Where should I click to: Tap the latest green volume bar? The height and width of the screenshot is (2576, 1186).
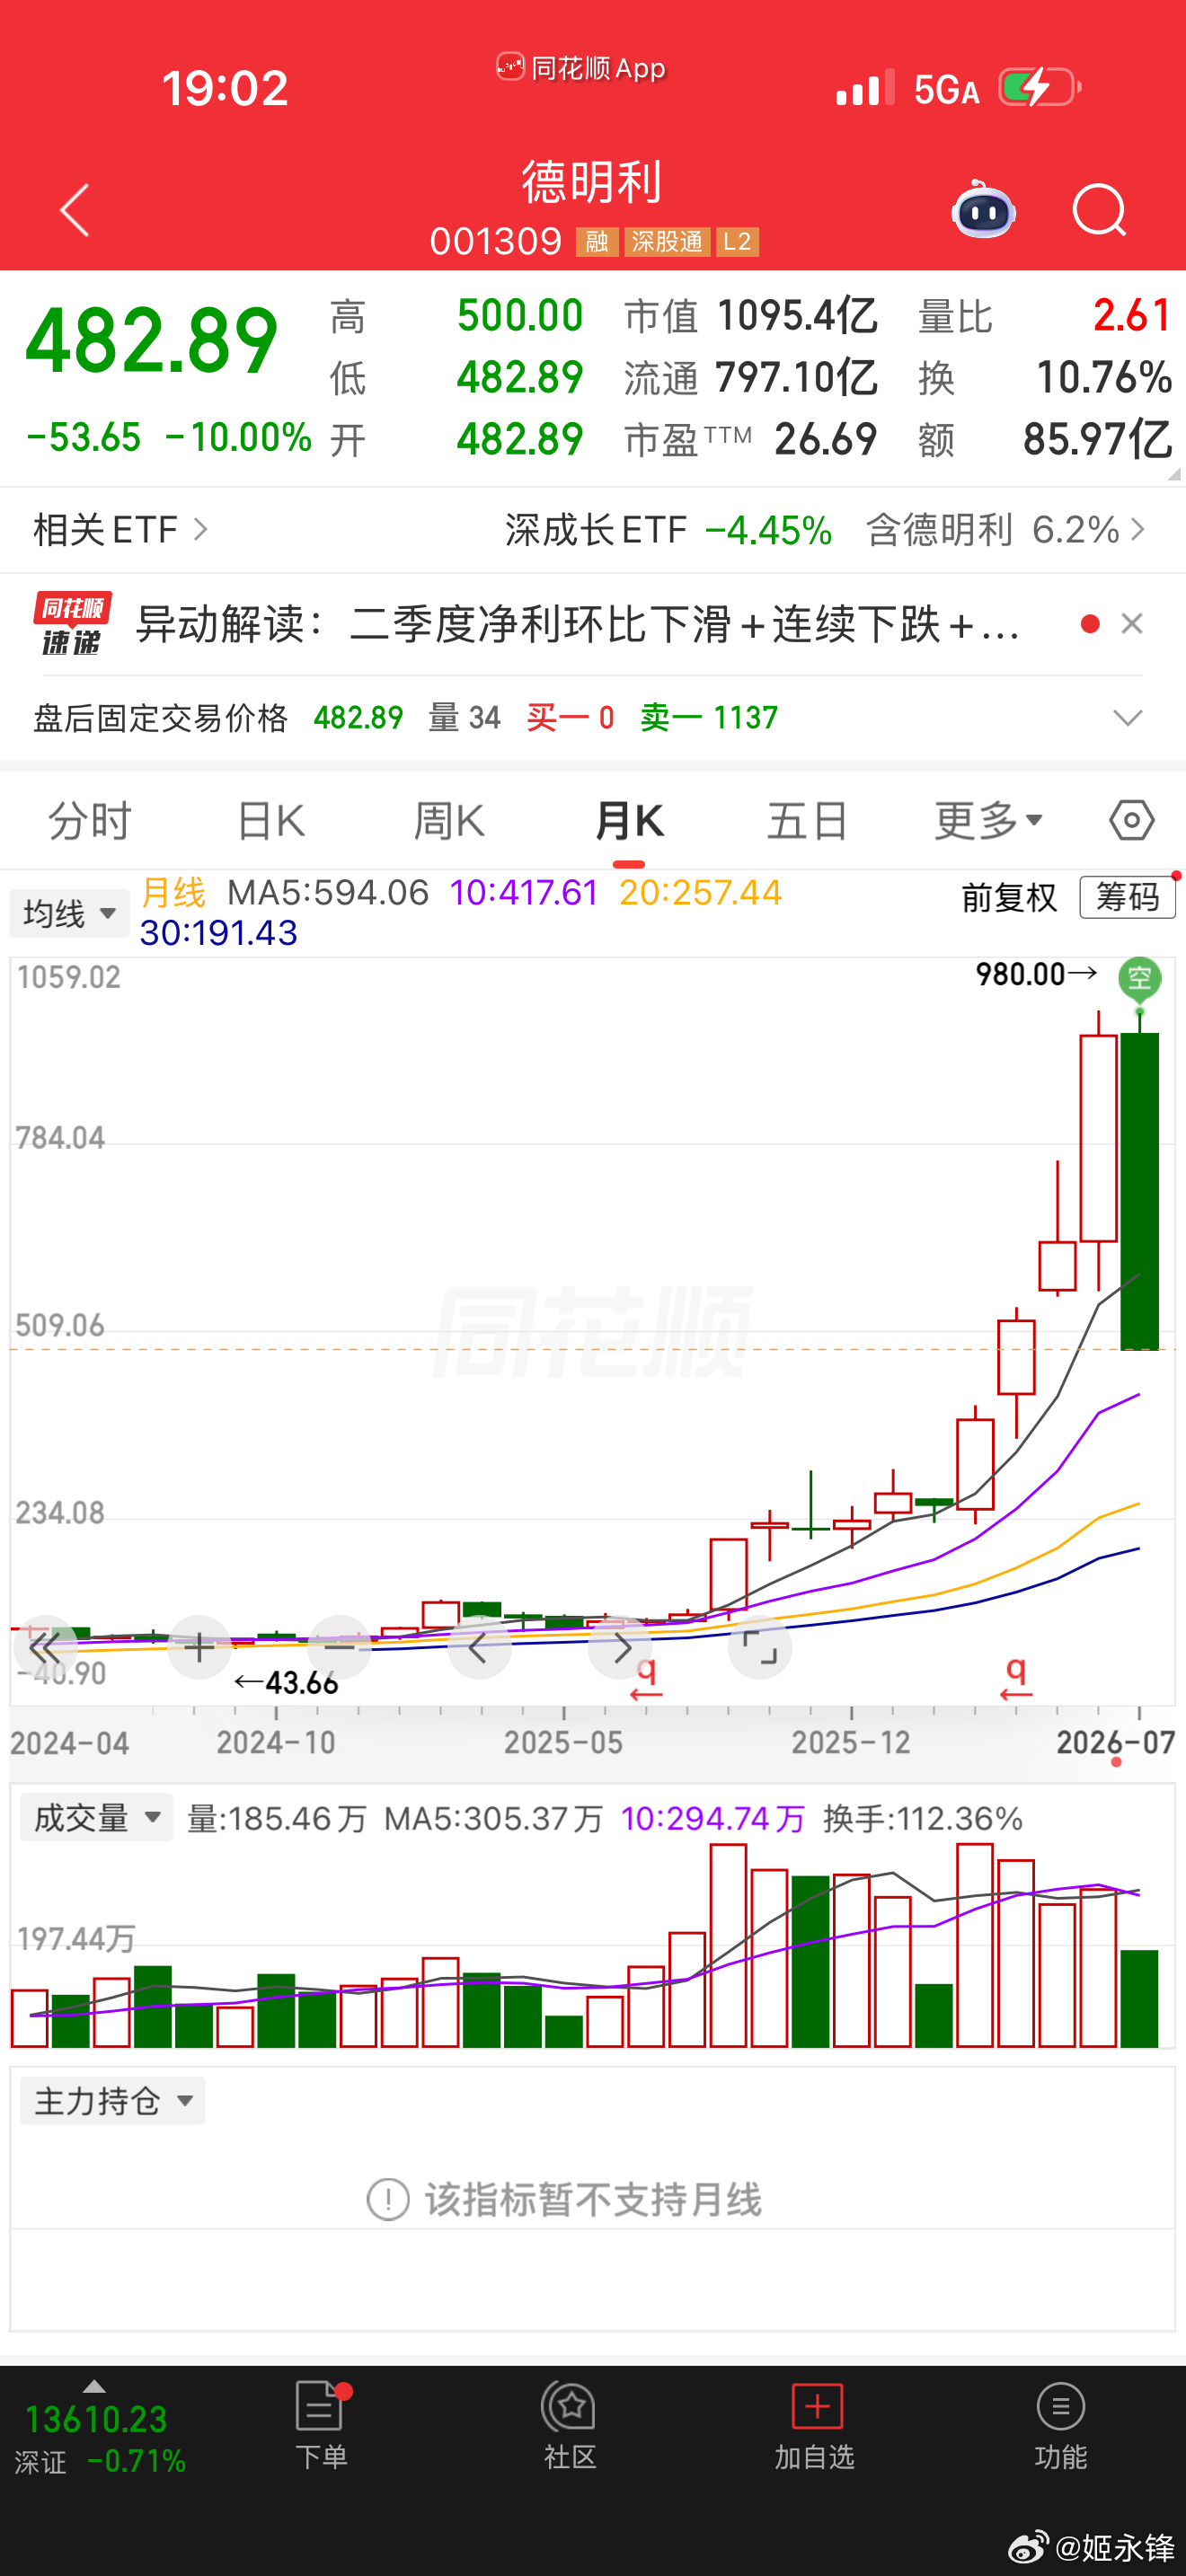[x=1139, y=1998]
